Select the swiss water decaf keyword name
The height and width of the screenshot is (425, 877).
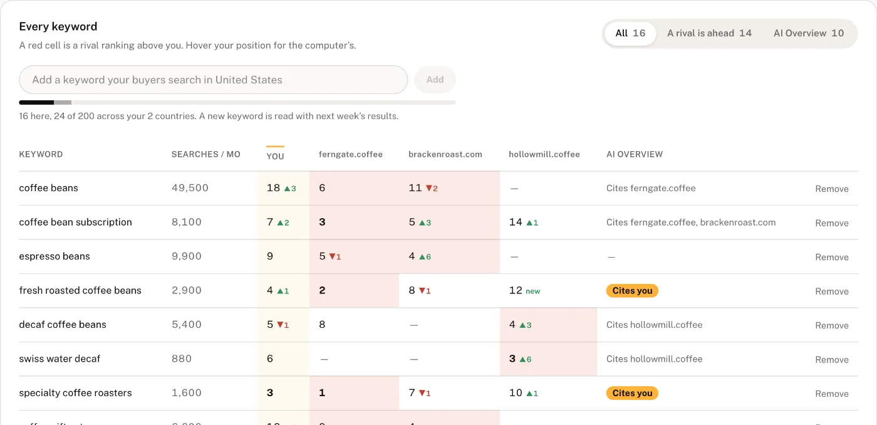[x=60, y=359]
